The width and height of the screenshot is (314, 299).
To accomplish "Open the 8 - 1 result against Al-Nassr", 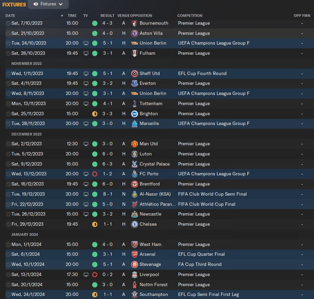I will (x=108, y=194).
